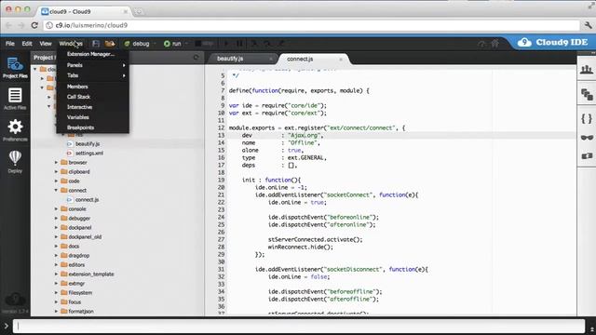
Task: Select settings.xml in the project tree
Action: [89, 153]
